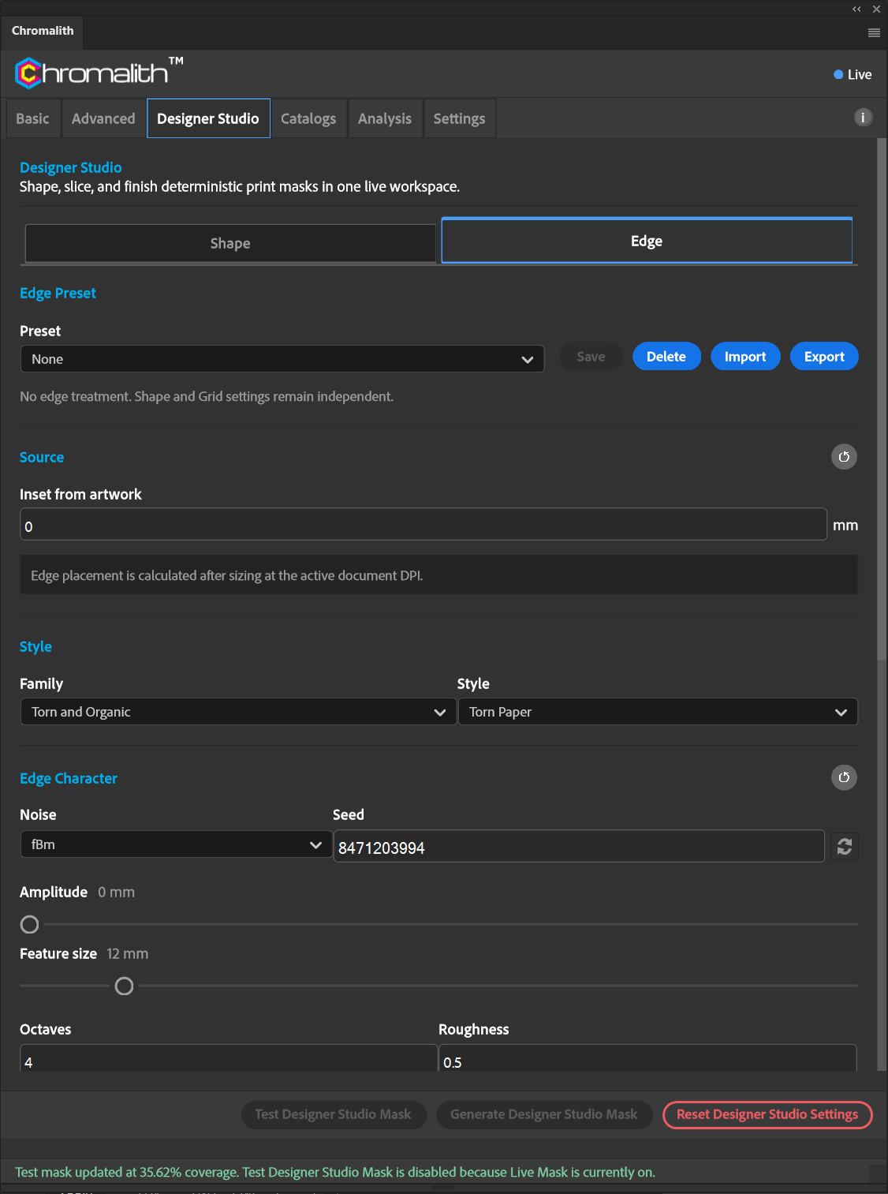
Task: Open the Preset dropdown showing None
Action: tap(282, 359)
